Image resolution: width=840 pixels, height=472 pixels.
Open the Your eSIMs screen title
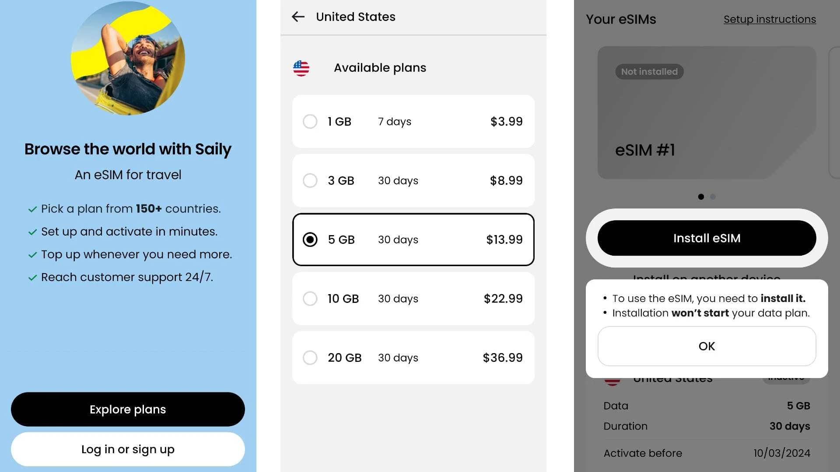coord(621,19)
